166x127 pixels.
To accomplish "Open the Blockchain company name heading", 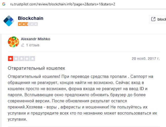I will pyautogui.click(x=31, y=18).
